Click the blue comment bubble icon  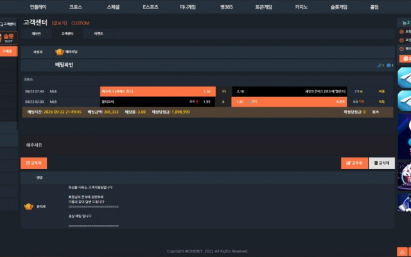389,66
